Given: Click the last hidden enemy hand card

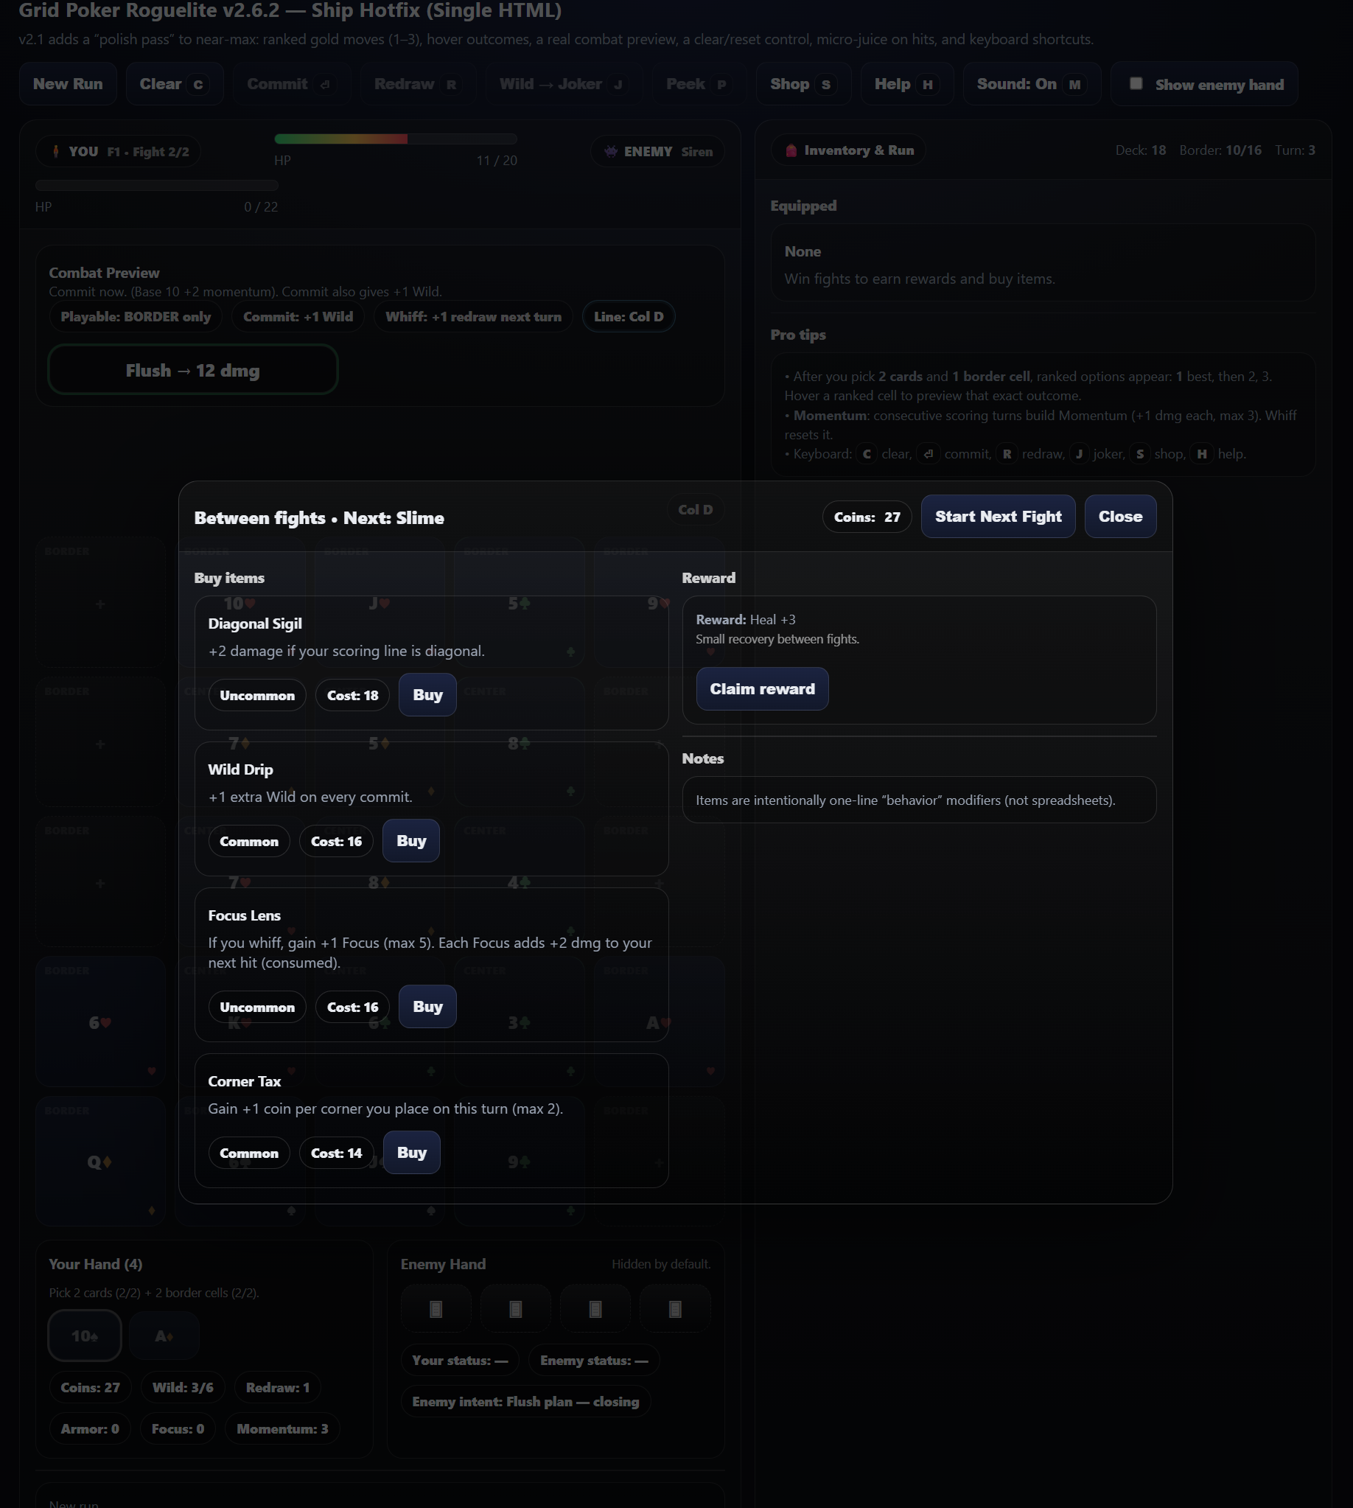Looking at the screenshot, I should (x=675, y=1309).
